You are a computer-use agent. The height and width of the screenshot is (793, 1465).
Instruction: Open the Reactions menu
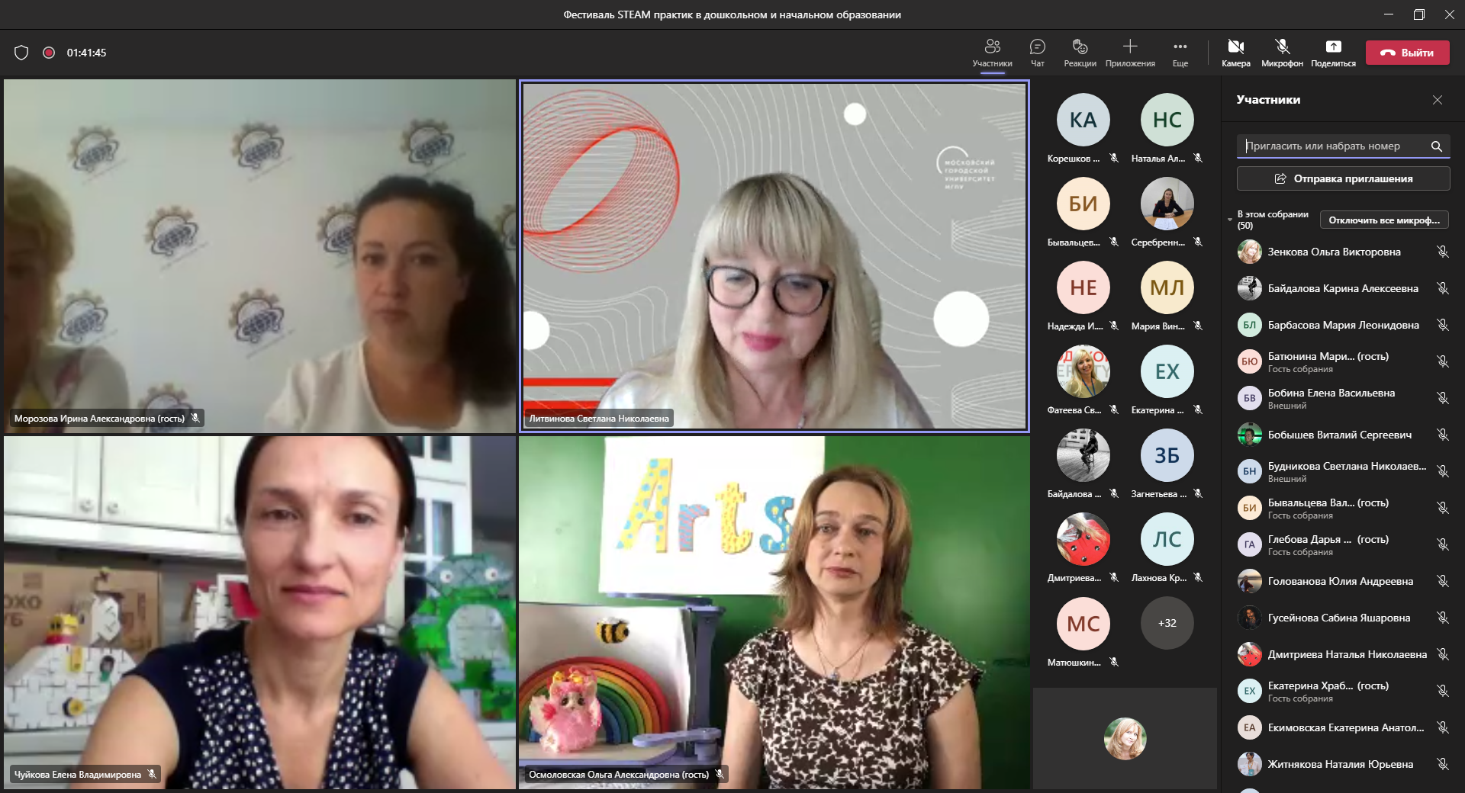coord(1080,47)
